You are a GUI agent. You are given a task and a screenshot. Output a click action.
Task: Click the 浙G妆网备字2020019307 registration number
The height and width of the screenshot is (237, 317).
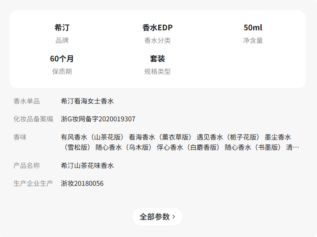point(98,119)
